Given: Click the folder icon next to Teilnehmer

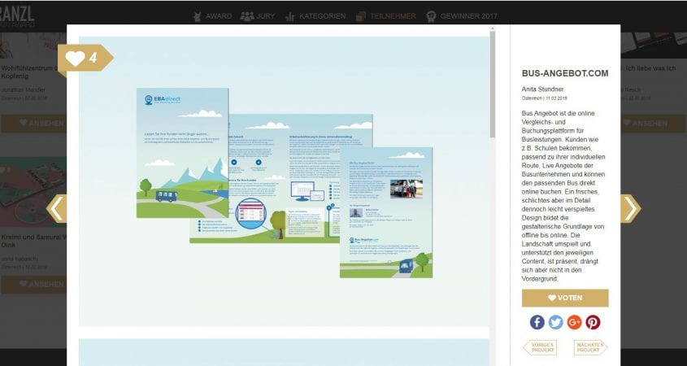Looking at the screenshot, I should pos(361,16).
